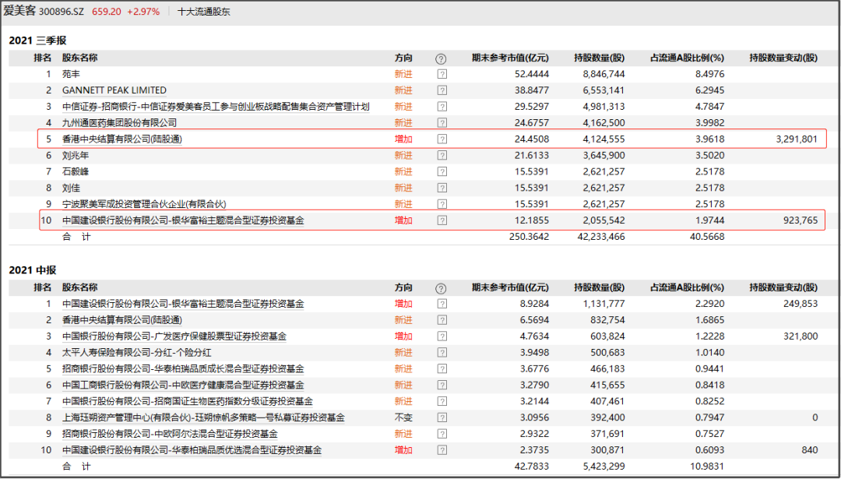Image resolution: width=841 pixels, height=479 pixels.
Task: Open the question mark icon for 香港中央结算 in 中报
Action: coord(442,320)
